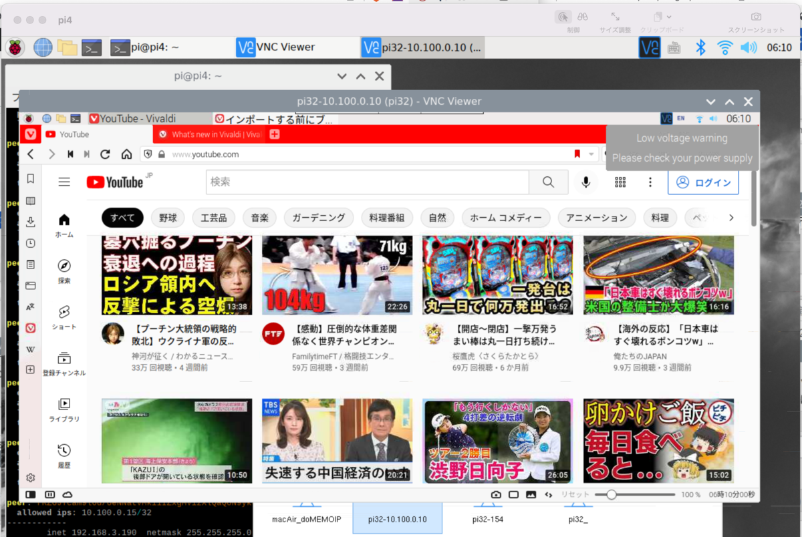Open the Translate panel in sidebar
This screenshot has width=802, height=537.
31,307
